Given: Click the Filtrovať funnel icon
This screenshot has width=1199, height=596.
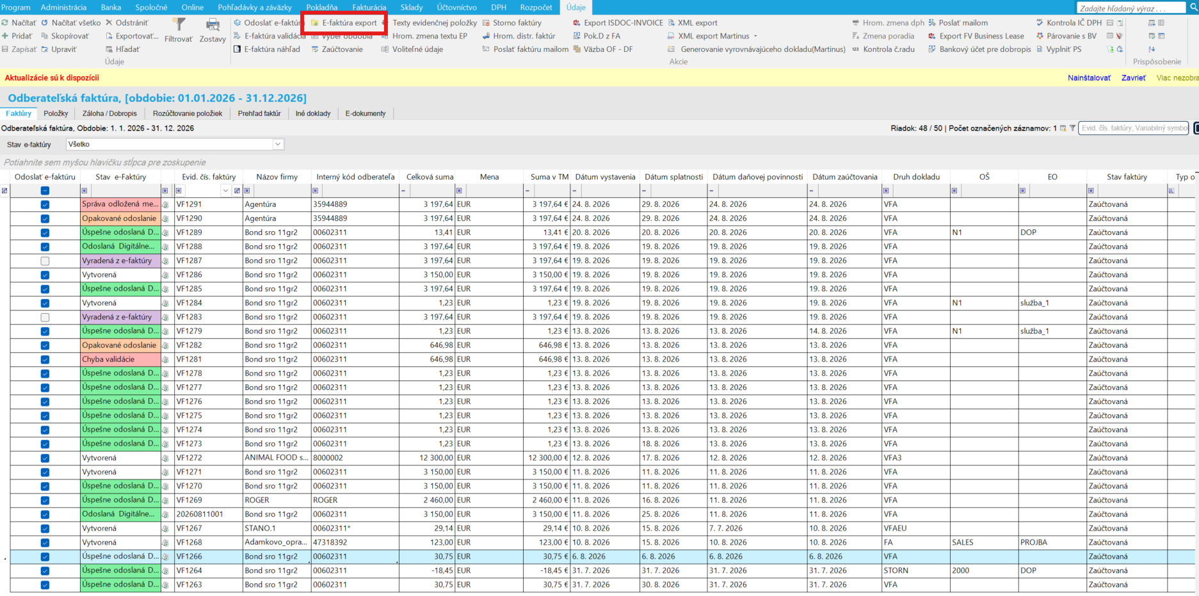Looking at the screenshot, I should [x=179, y=26].
